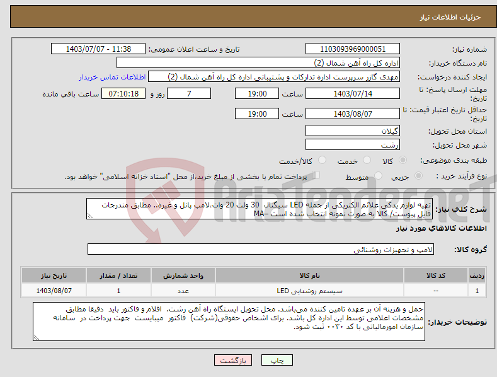Click the general need description text box
Viewport: 497px width, 377px height.
(260, 209)
